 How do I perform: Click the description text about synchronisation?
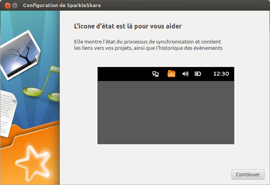(148, 45)
